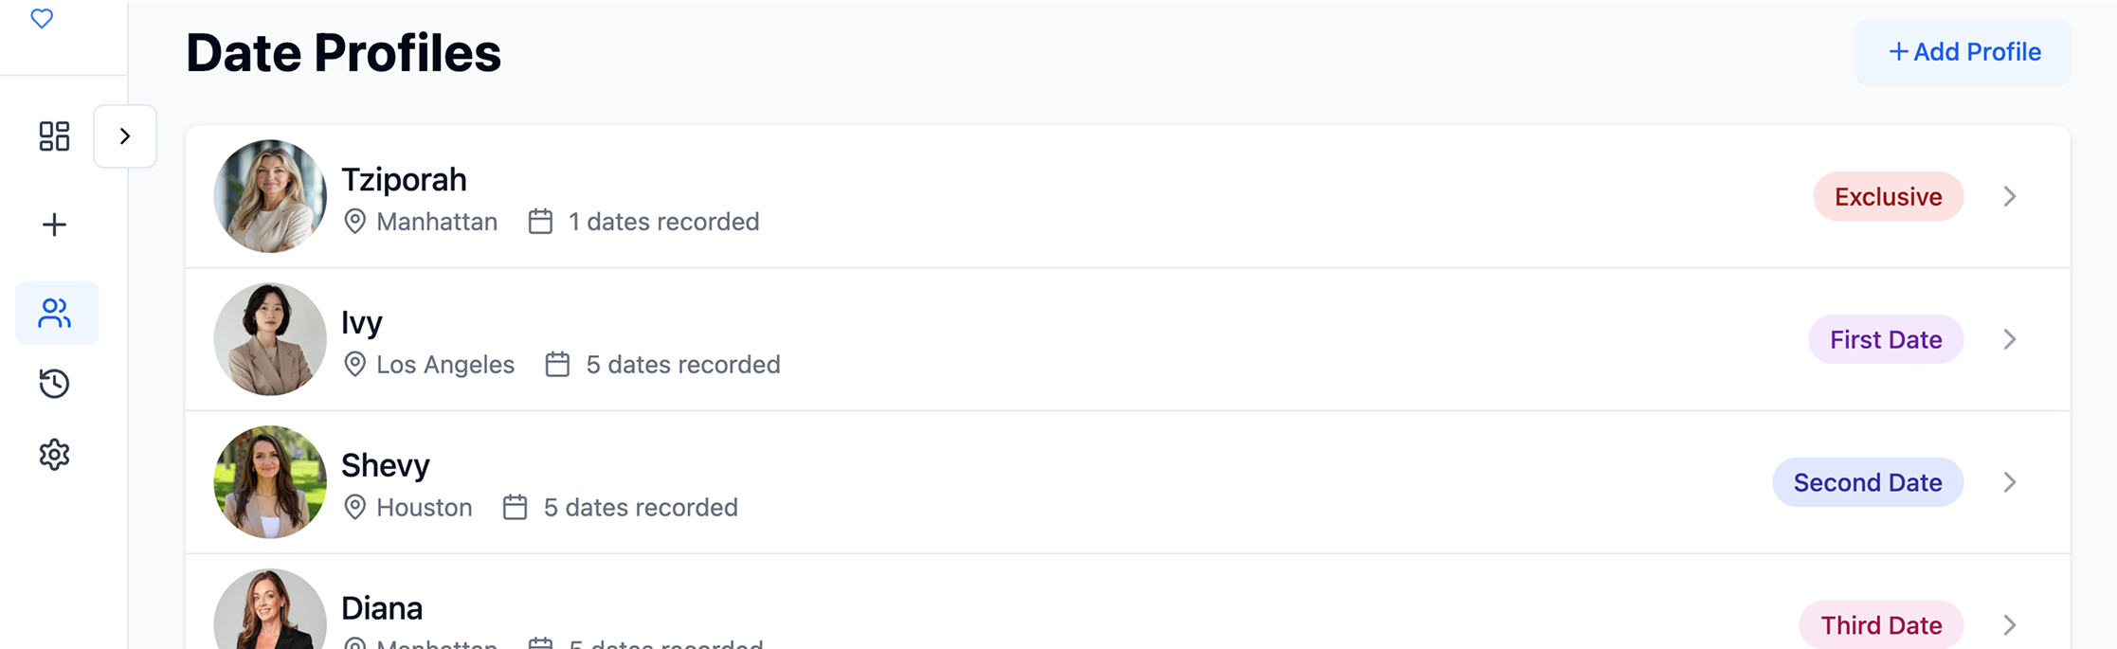Image resolution: width=2117 pixels, height=649 pixels.
Task: Open the settings gear icon
Action: click(54, 455)
